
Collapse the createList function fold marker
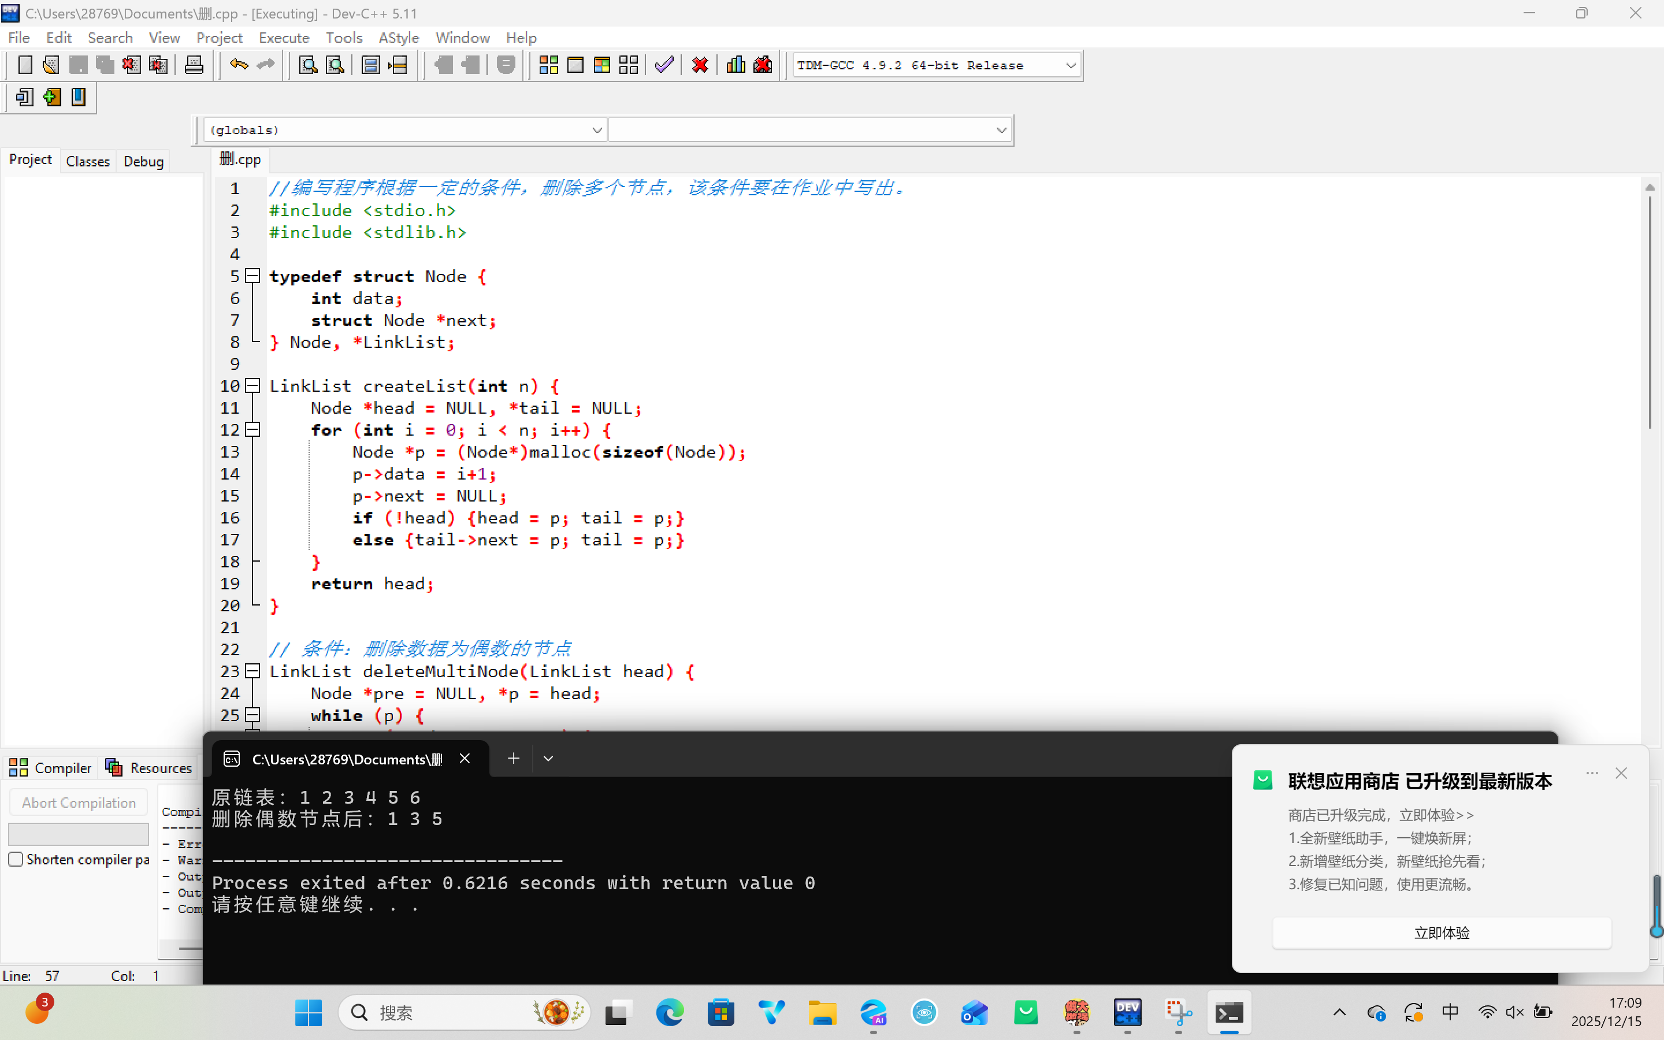click(253, 386)
